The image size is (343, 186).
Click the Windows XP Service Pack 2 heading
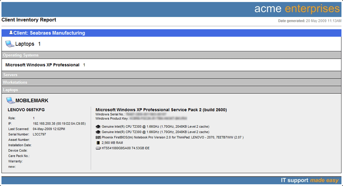click(161, 110)
